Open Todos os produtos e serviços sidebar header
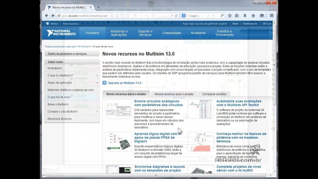 pos(72,54)
